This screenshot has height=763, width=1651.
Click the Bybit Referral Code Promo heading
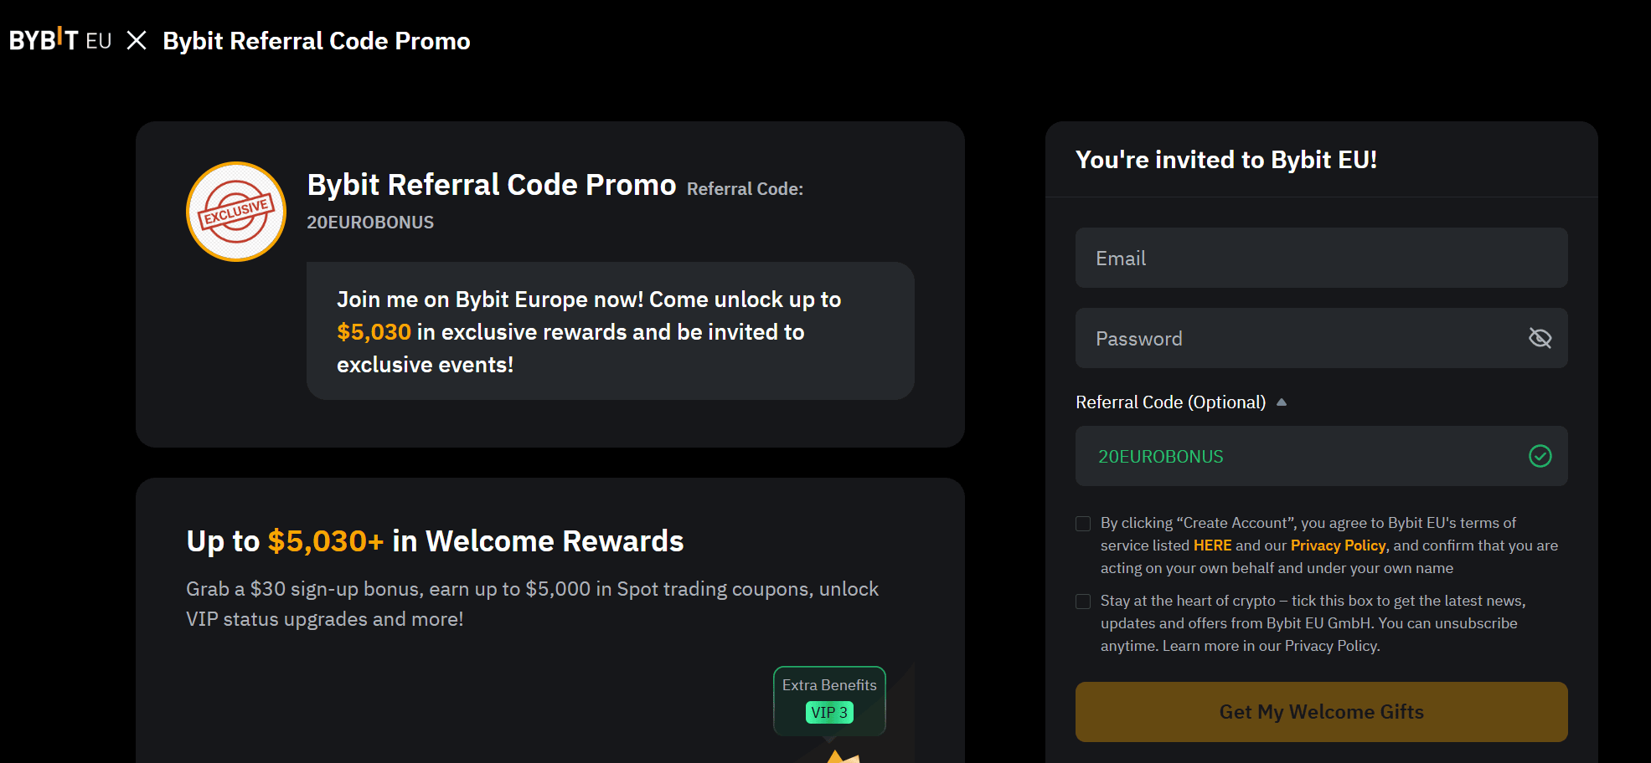pos(491,185)
